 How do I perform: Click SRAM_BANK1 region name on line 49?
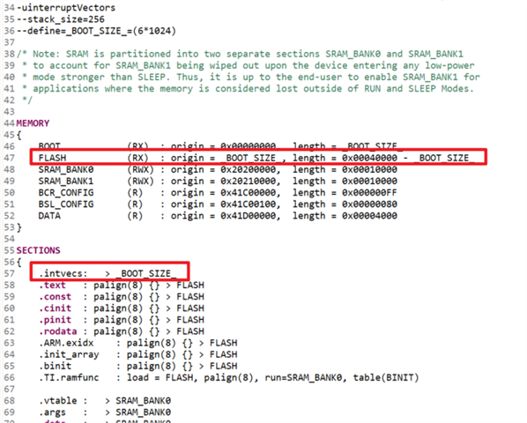coord(66,181)
